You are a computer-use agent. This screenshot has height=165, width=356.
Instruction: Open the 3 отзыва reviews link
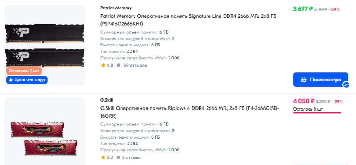[x=131, y=157]
